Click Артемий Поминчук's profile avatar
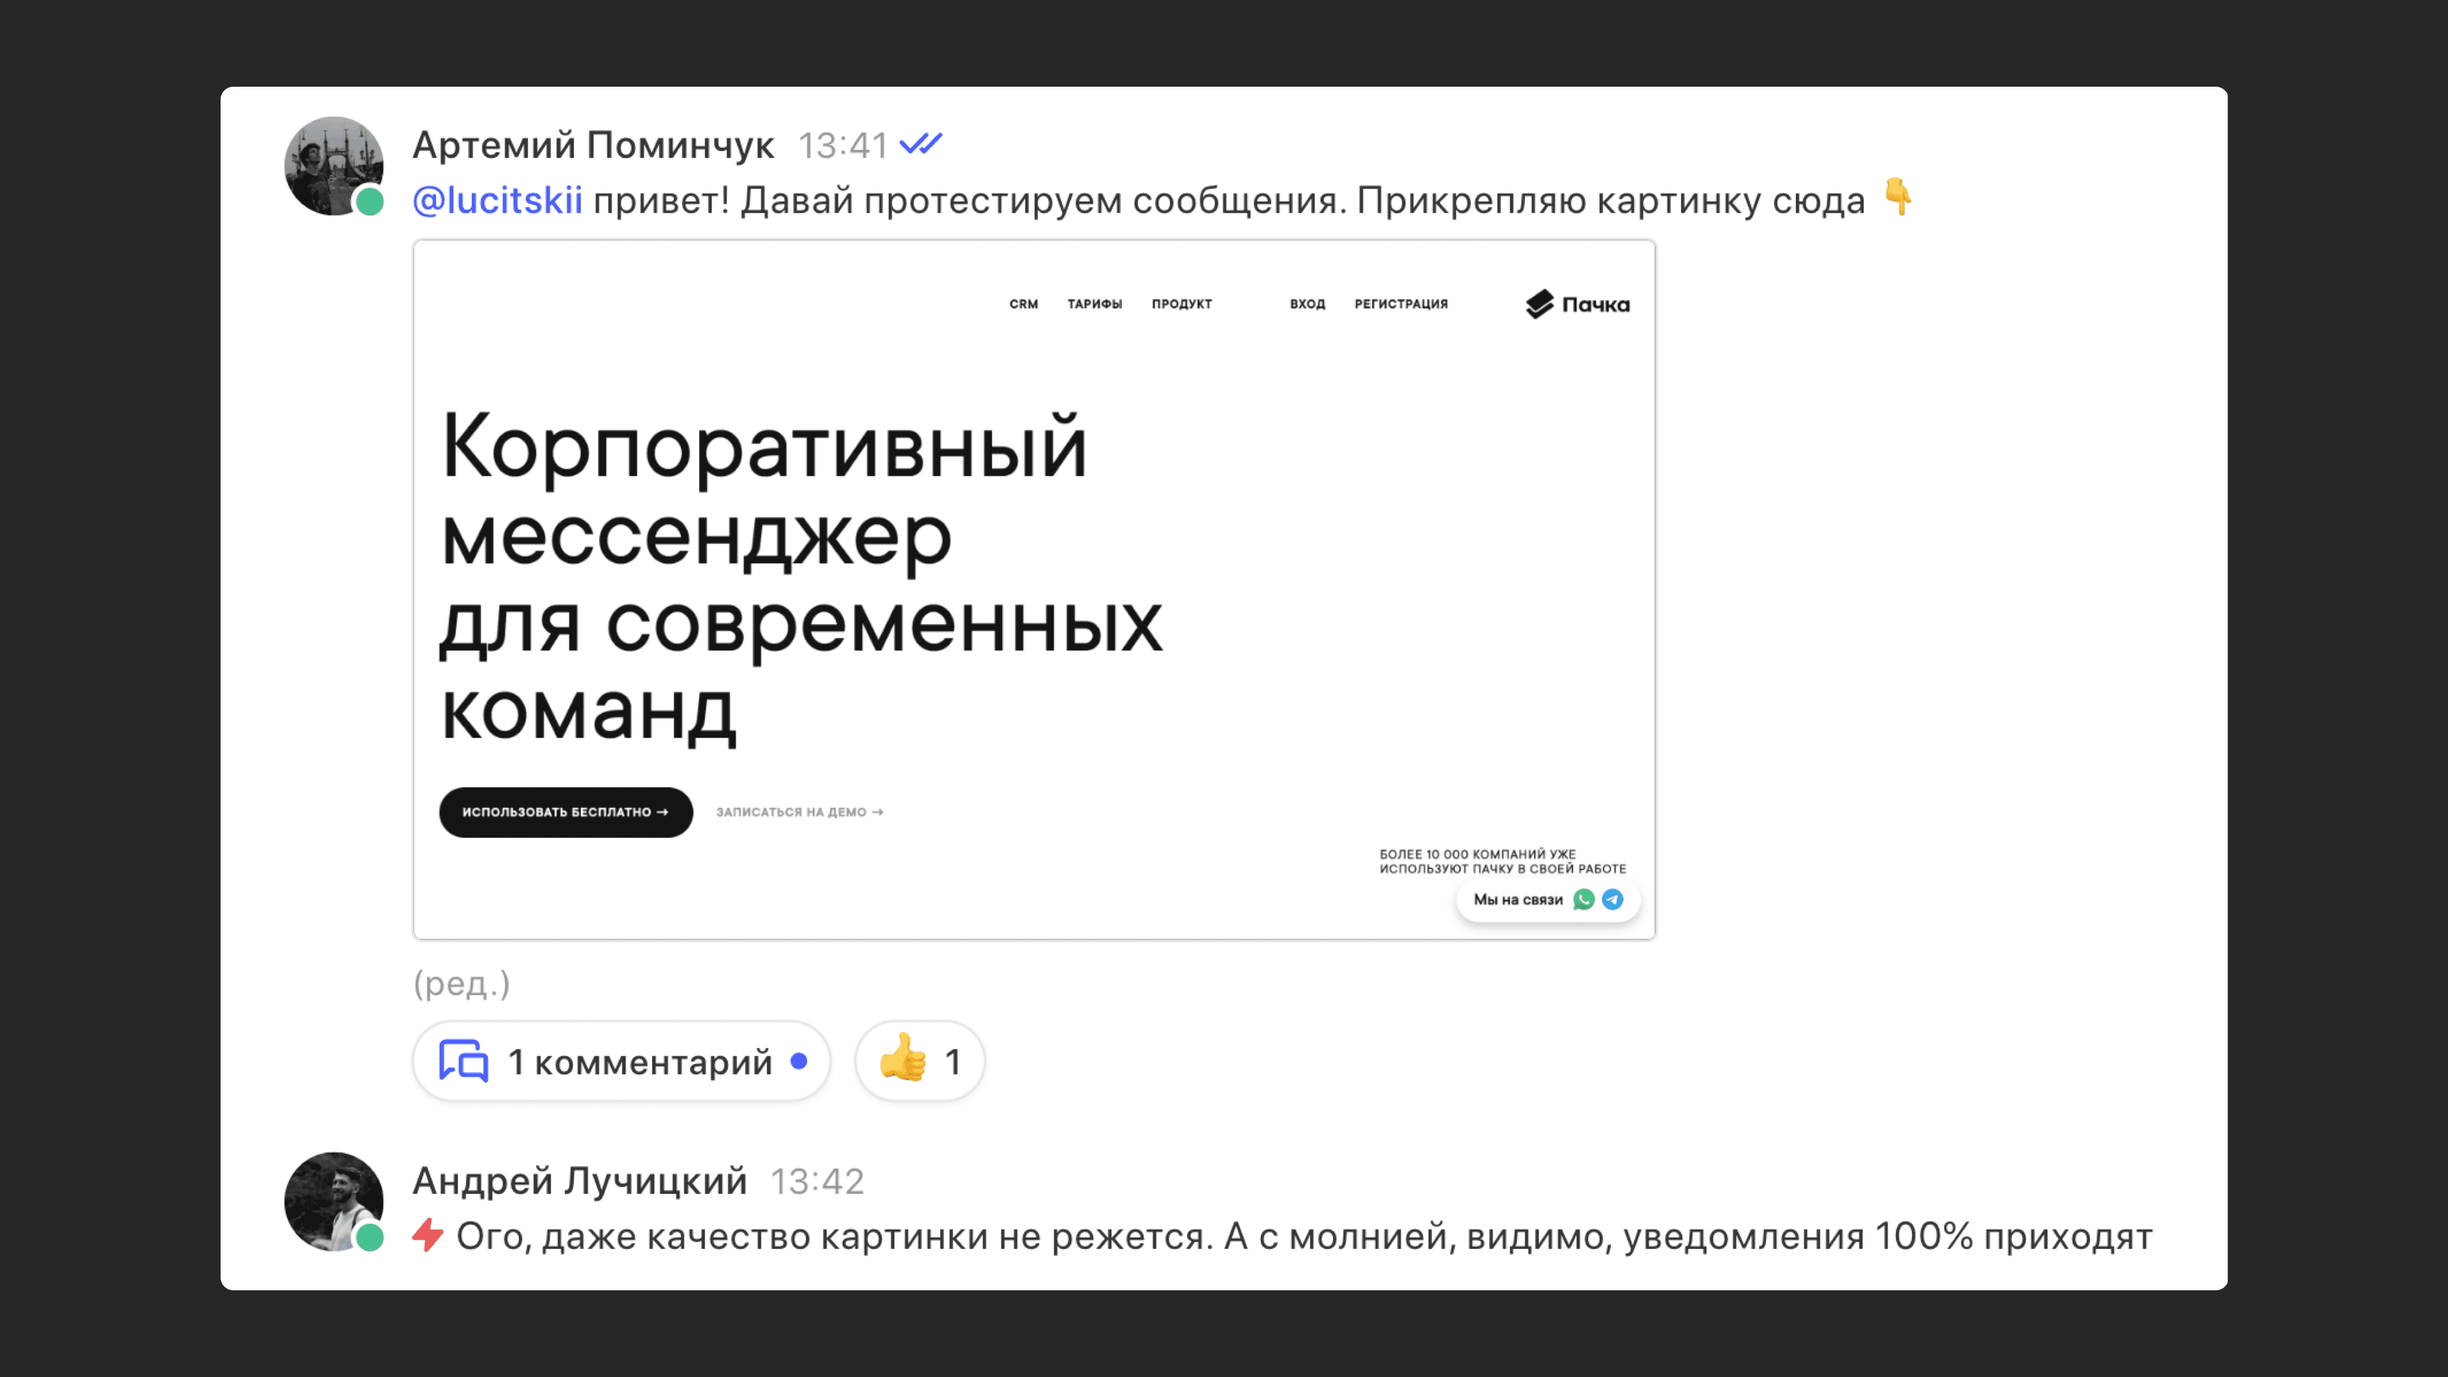 333,166
